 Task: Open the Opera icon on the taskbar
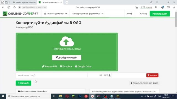tap(67, 96)
